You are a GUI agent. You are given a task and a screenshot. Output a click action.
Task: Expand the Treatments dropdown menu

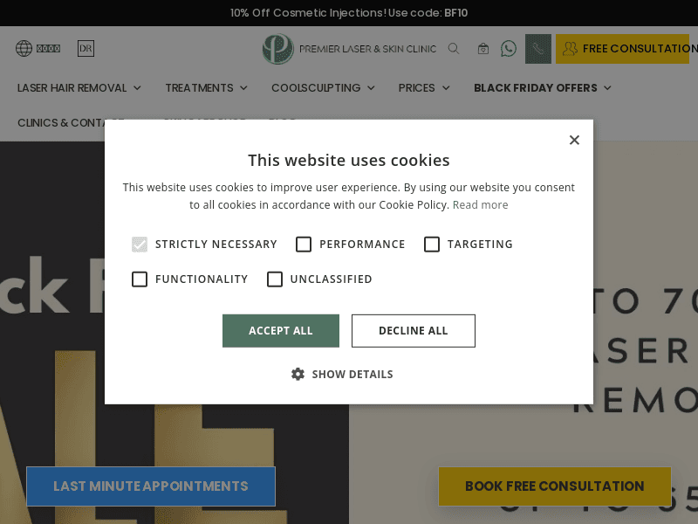pos(206,88)
